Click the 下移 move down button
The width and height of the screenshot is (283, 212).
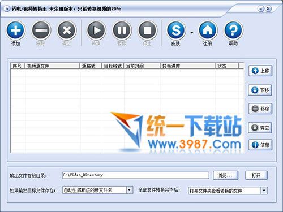(260, 90)
